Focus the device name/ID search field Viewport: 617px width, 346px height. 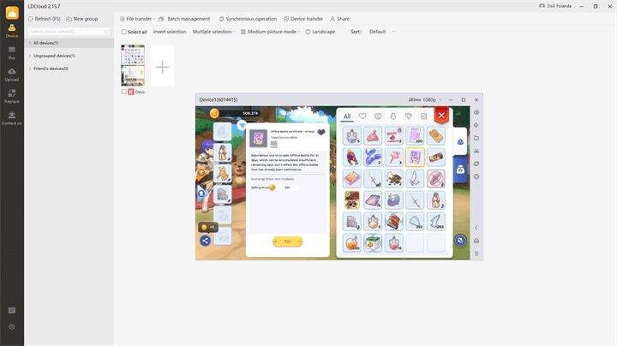[69, 32]
